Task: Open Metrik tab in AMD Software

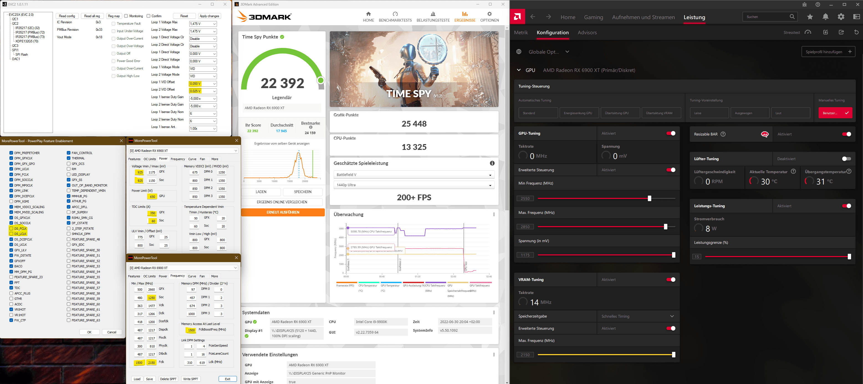Action: click(521, 32)
